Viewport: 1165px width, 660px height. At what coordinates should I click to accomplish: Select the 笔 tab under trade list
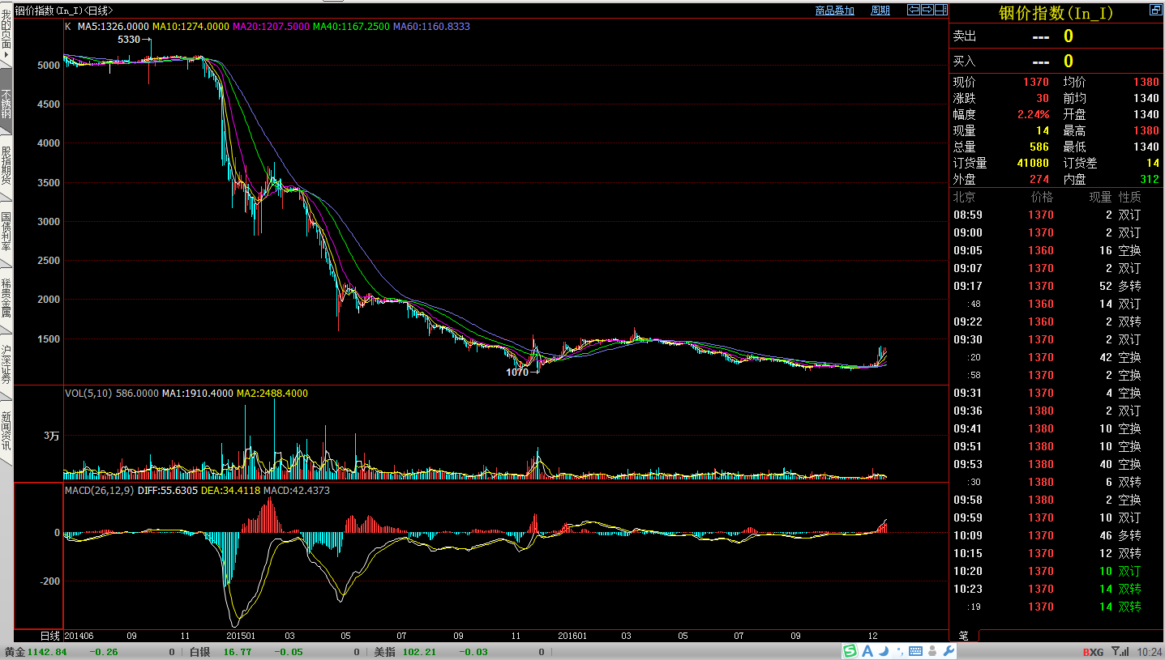[x=963, y=635]
